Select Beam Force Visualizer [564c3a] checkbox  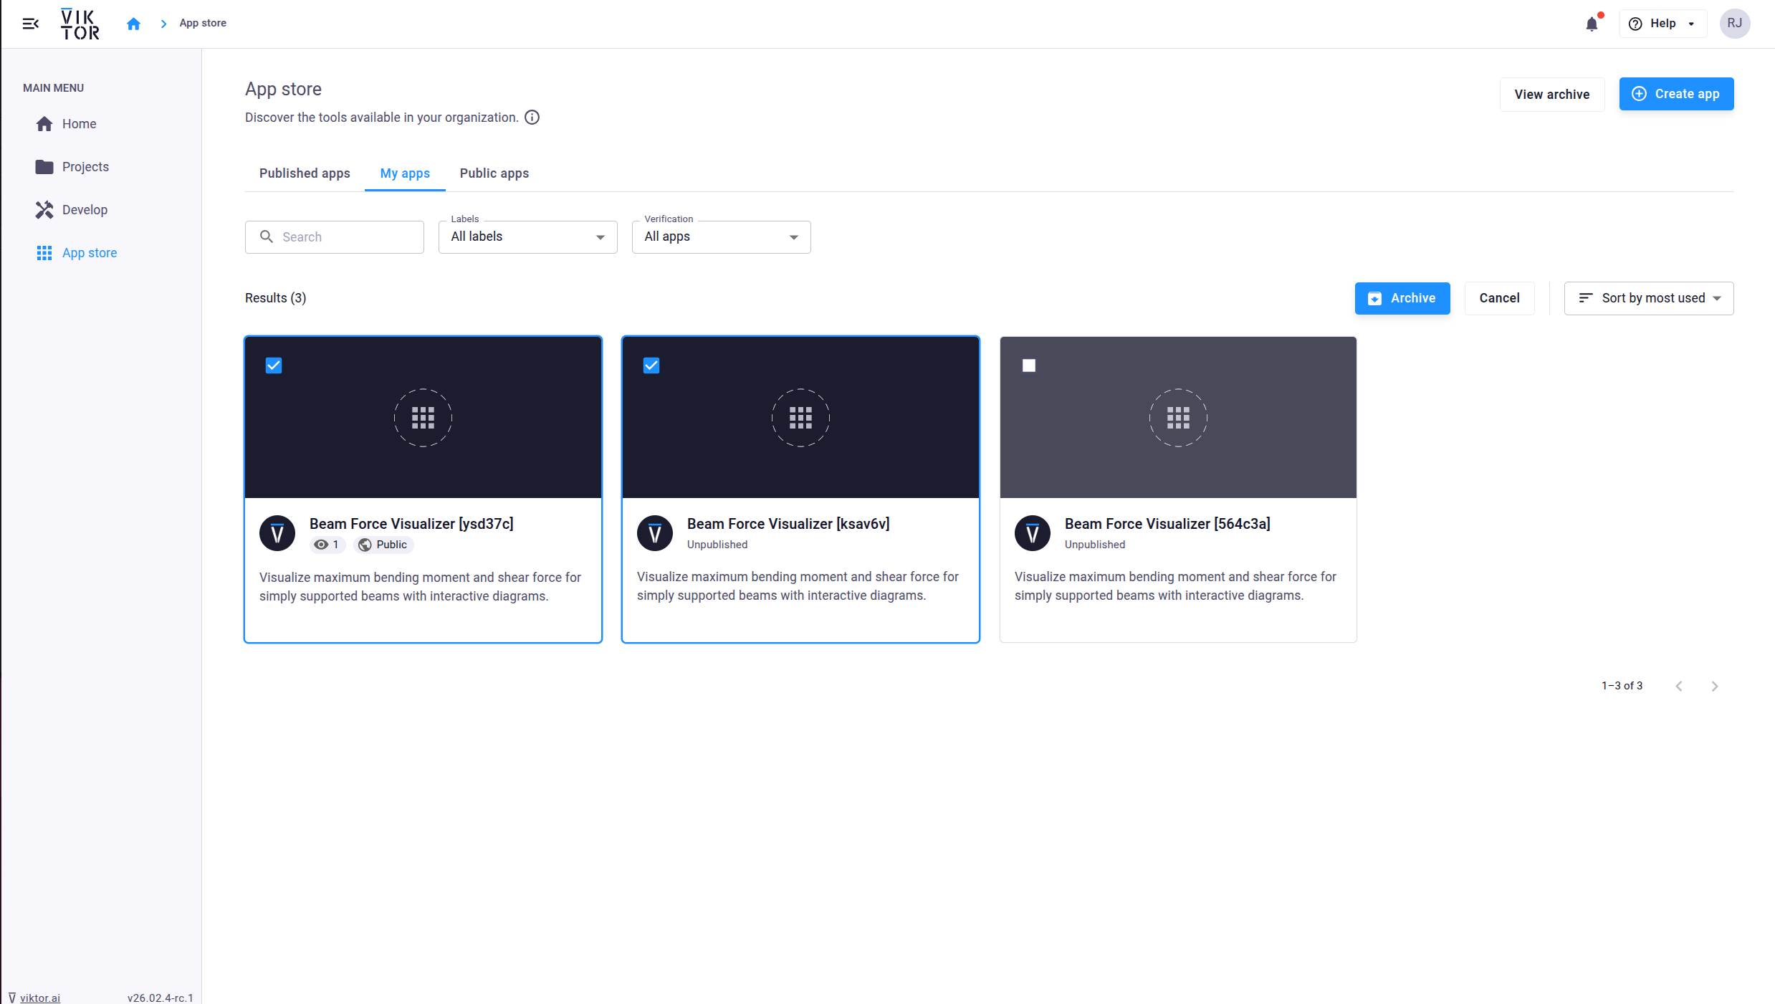point(1029,365)
